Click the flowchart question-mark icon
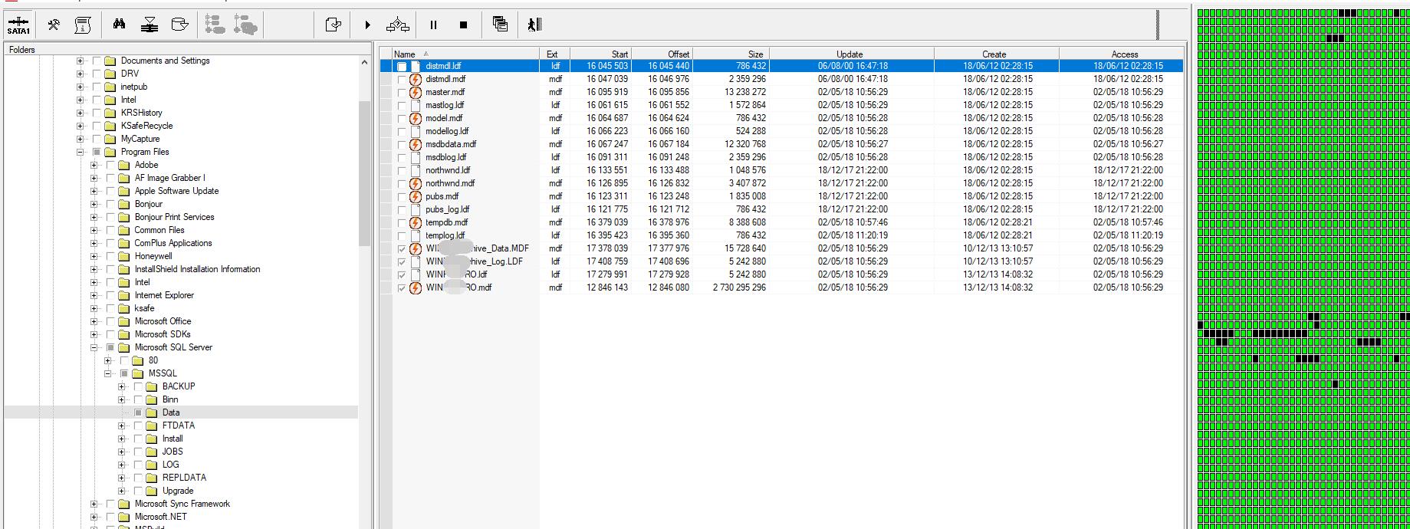 pos(398,25)
